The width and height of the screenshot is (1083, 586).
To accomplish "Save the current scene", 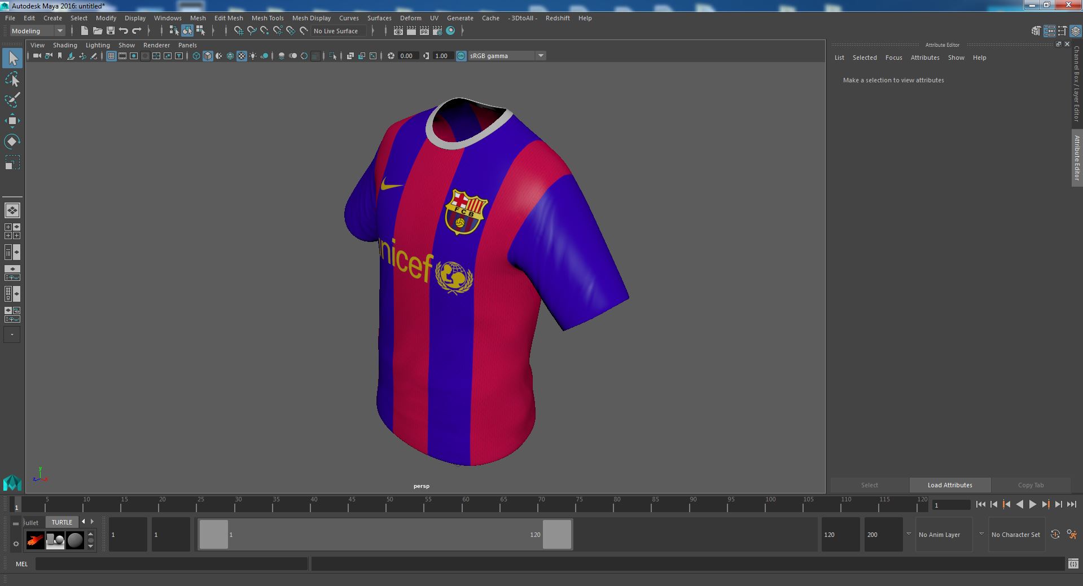I will click(x=111, y=31).
